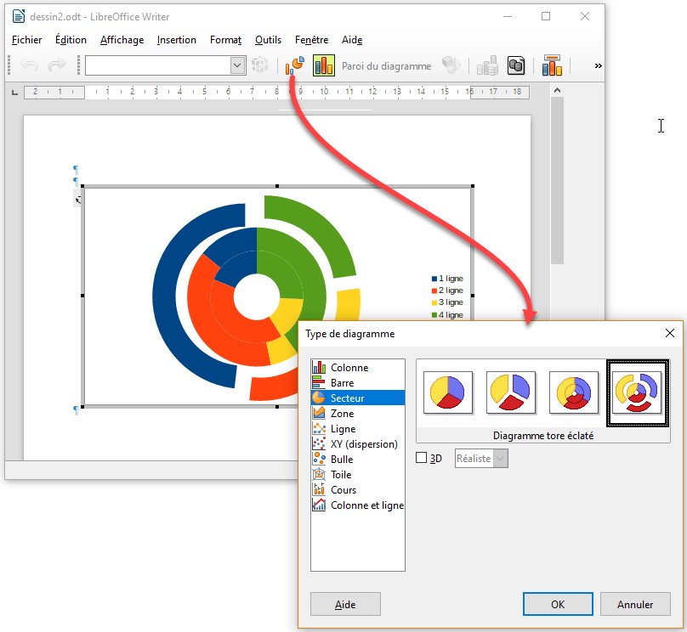Click the chart area bar-chart toolbar icon
The width and height of the screenshot is (687, 632).
324,65
